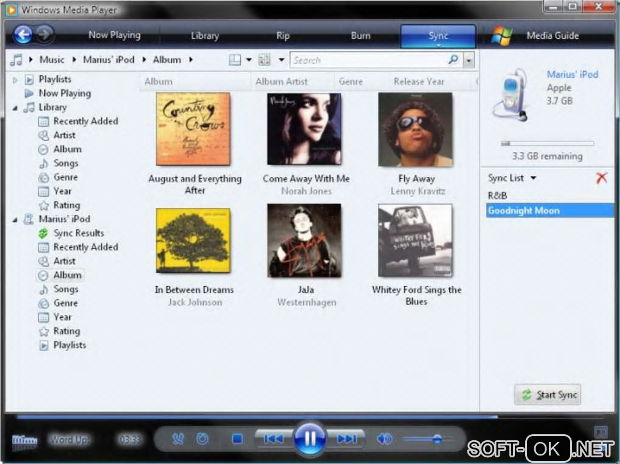Click the music note icon in breadcrumb

tap(16, 60)
